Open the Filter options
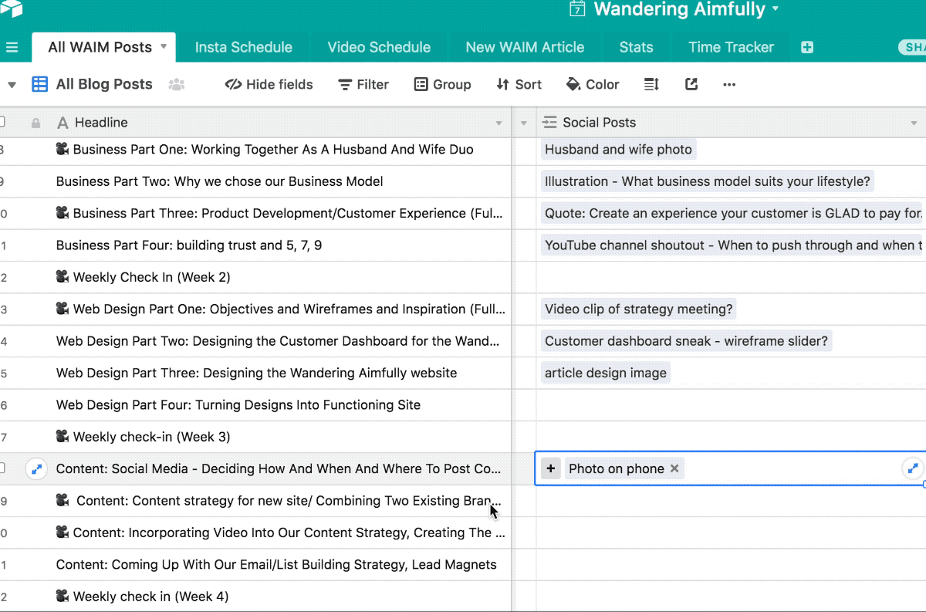The width and height of the screenshot is (926, 612). 363,84
